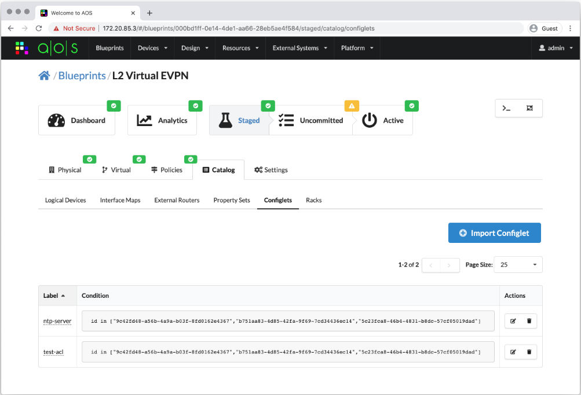Screen dimensions: 581x395
Task: Open the Settings tab
Action: coord(271,170)
